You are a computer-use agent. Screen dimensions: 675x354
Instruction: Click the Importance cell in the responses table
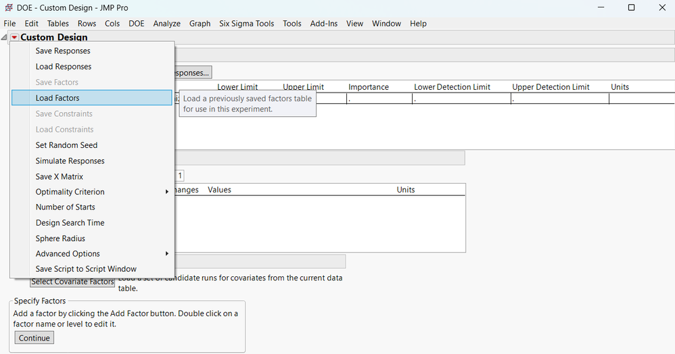click(379, 99)
